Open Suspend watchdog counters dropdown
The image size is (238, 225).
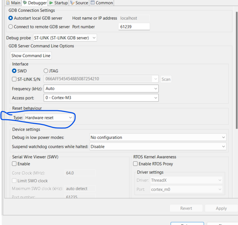pyautogui.click(x=158, y=146)
